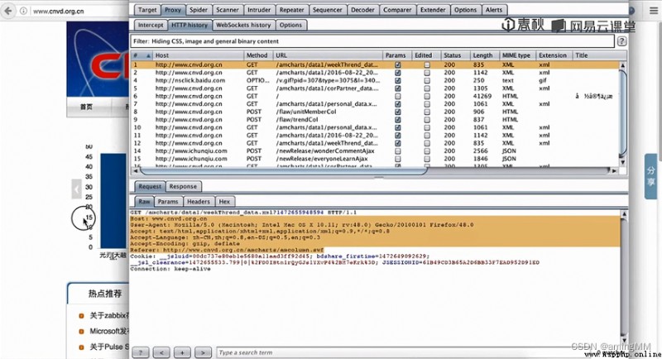Open filter help question mark icon
Screen dimensions: 662x359
pyautogui.click(x=621, y=41)
